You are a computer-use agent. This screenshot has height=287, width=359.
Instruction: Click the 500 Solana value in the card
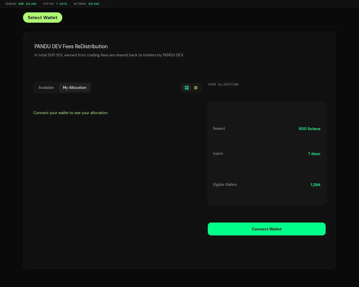pyautogui.click(x=309, y=129)
